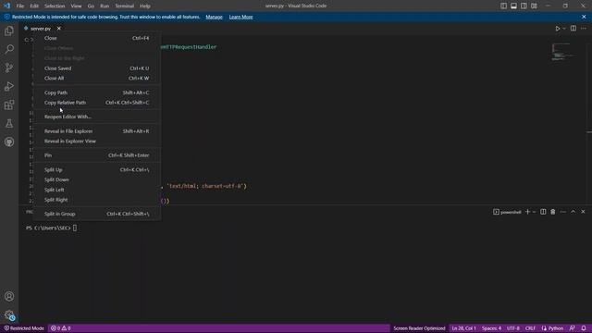Open the Run menu
Screen dimensions: 592x333
(x=105, y=6)
